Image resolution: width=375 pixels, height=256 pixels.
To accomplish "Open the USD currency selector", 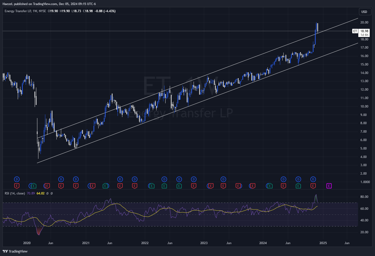I will point(364,12).
